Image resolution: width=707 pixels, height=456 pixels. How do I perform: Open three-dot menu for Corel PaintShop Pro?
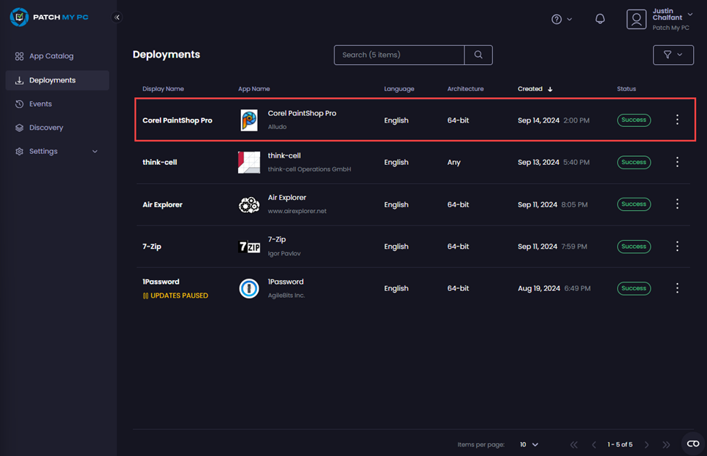[677, 120]
